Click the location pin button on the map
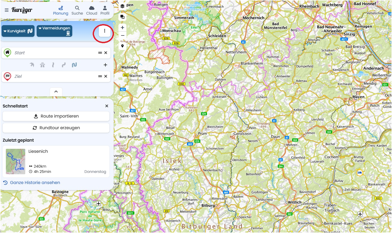The height and width of the screenshot is (233, 392). click(122, 46)
